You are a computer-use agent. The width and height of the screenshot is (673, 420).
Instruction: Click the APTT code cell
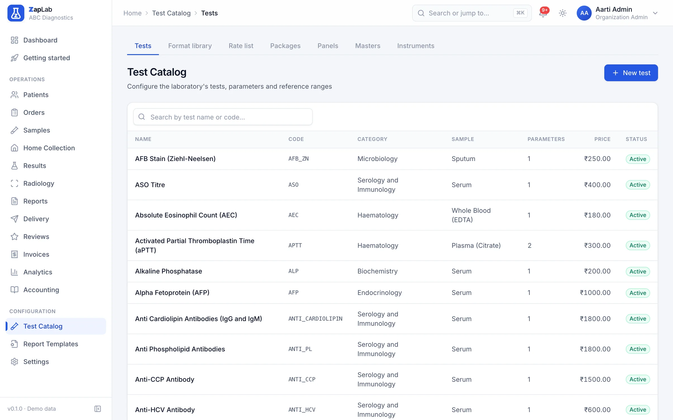295,246
